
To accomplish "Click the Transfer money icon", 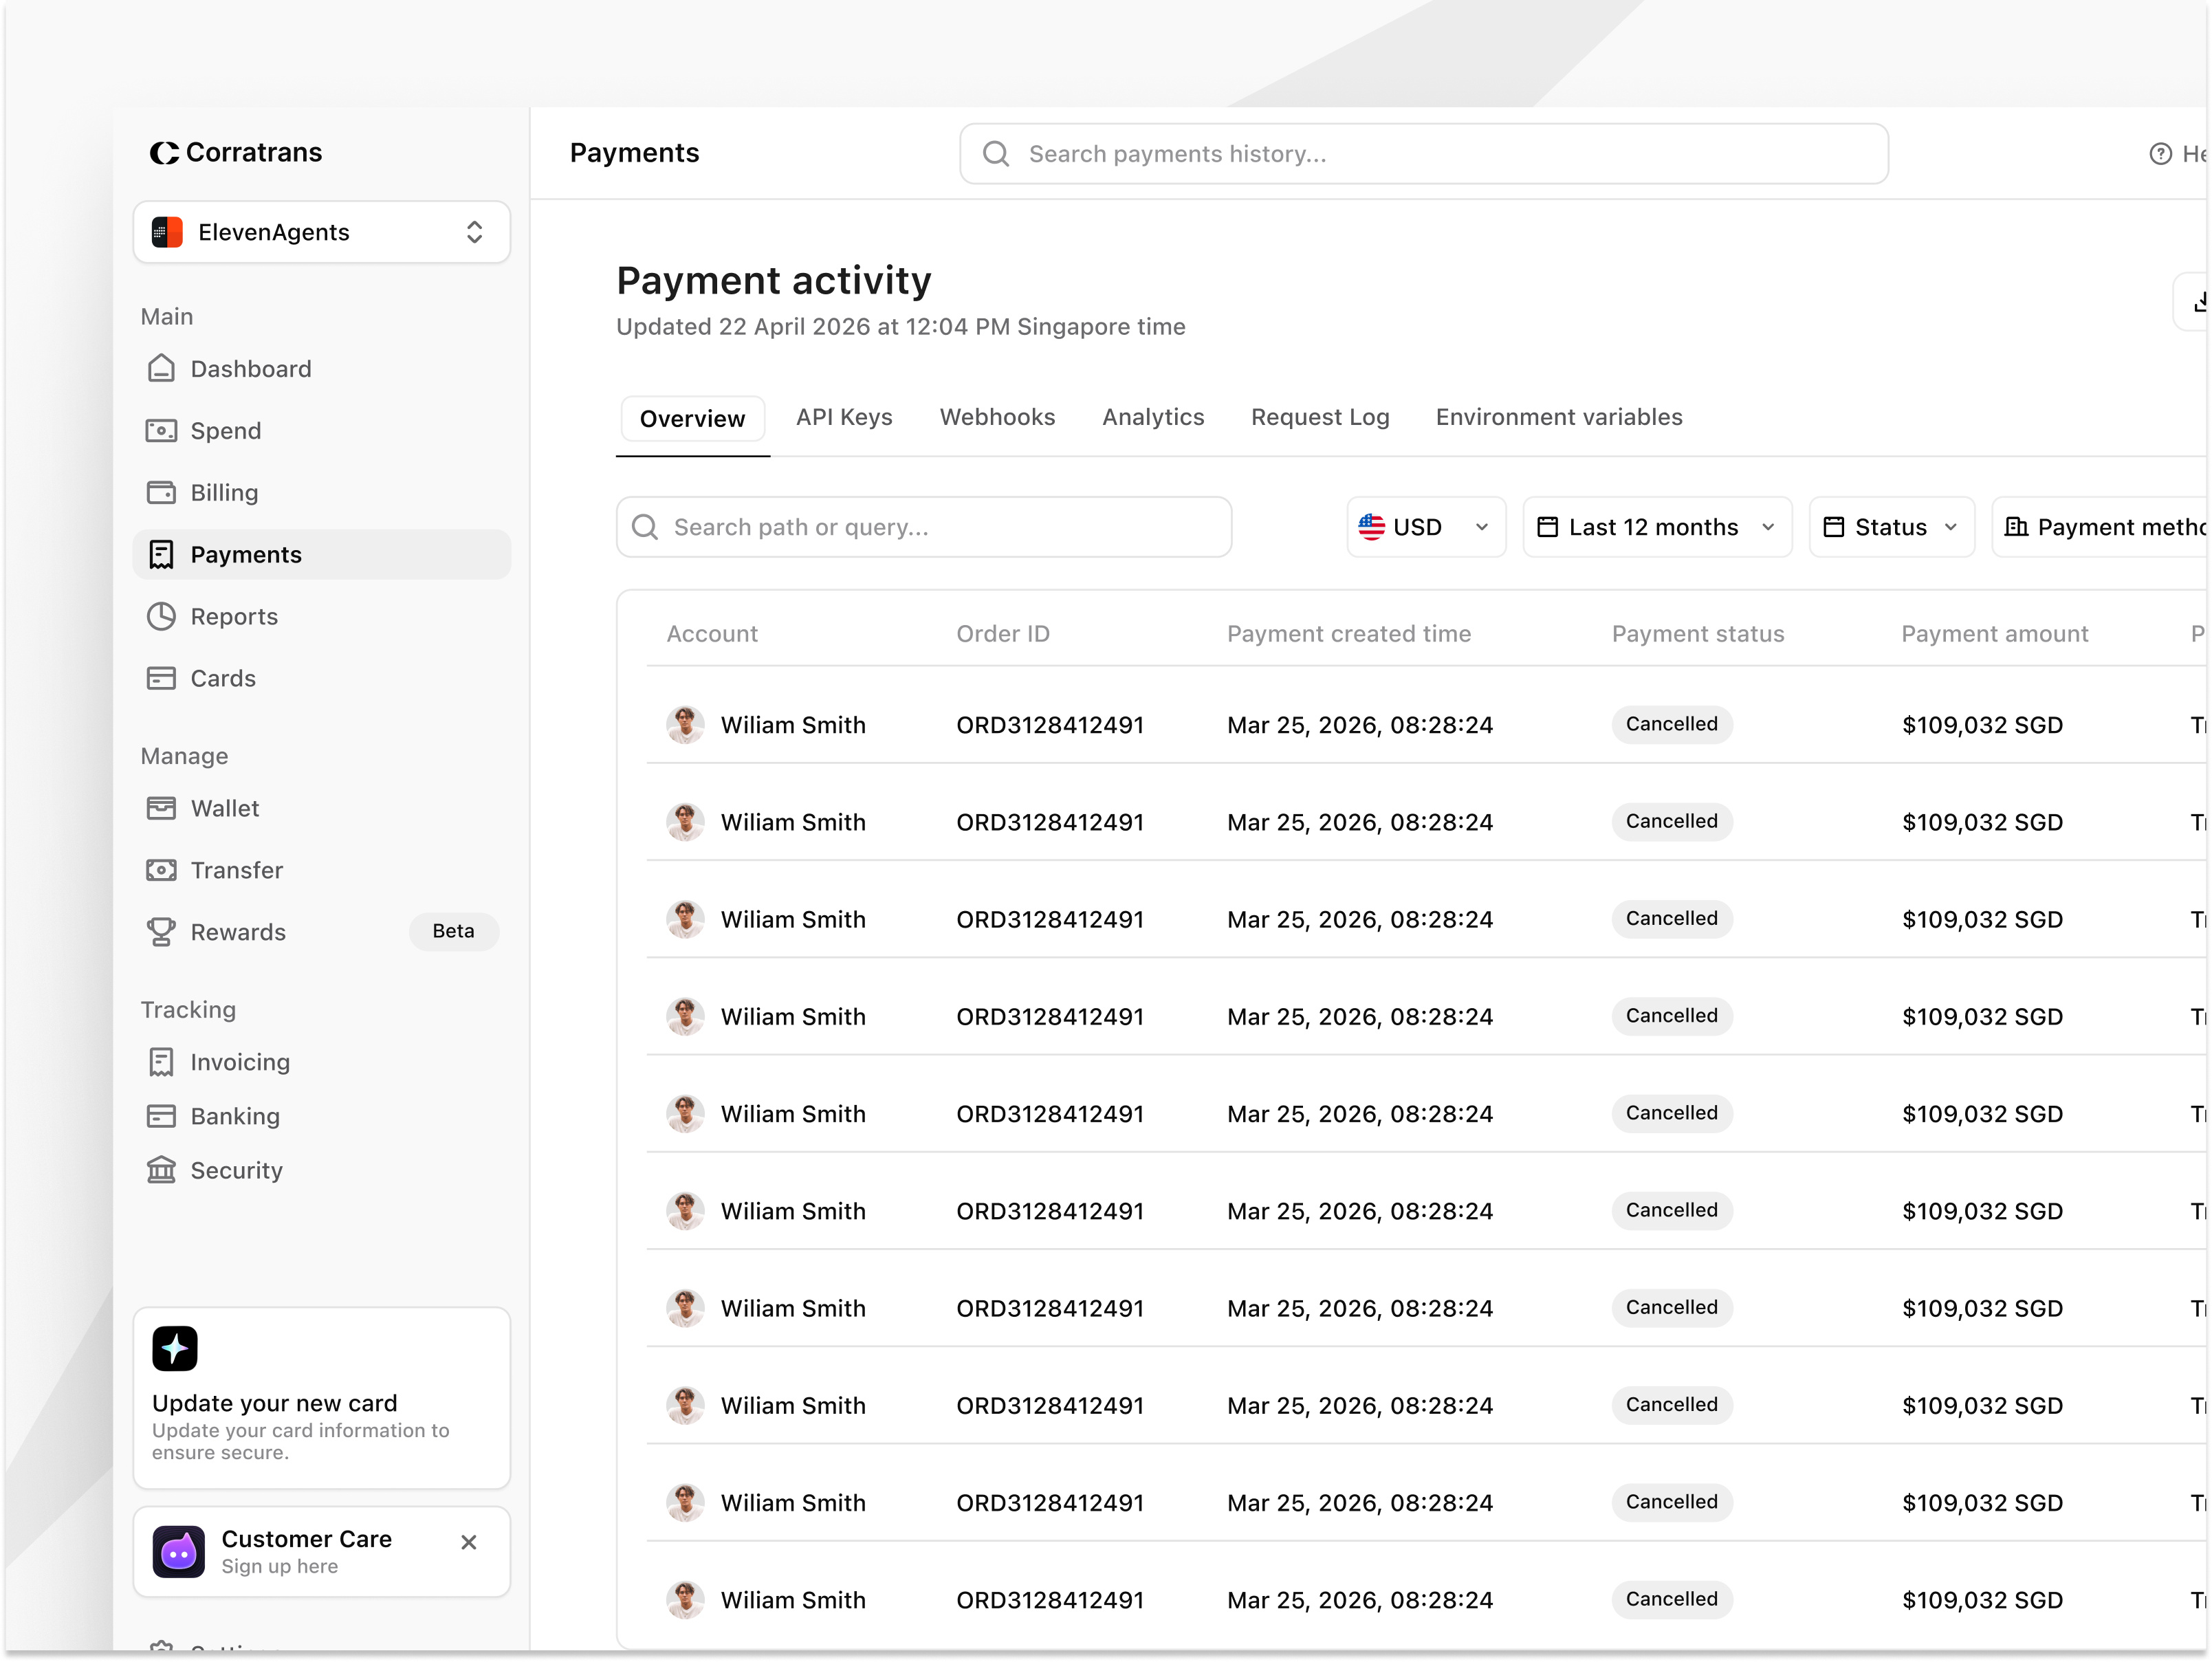I will point(161,871).
